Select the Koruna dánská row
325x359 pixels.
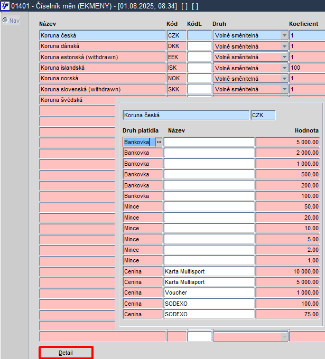(x=103, y=46)
